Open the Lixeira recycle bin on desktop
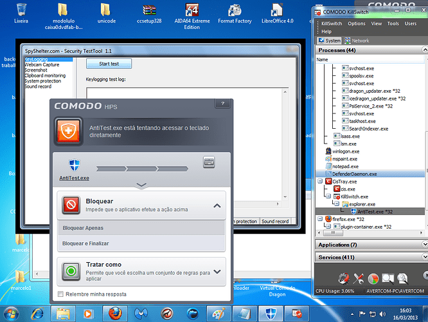Screen dimensions: 428x322 pyautogui.click(x=21, y=13)
